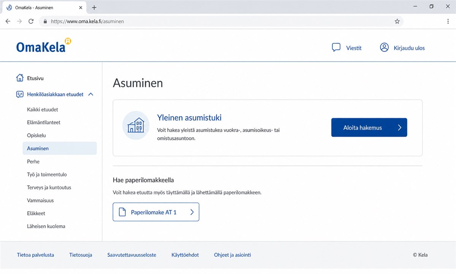The height and width of the screenshot is (274, 456).
Task: Select the Asuminen sidebar item
Action: click(x=60, y=148)
